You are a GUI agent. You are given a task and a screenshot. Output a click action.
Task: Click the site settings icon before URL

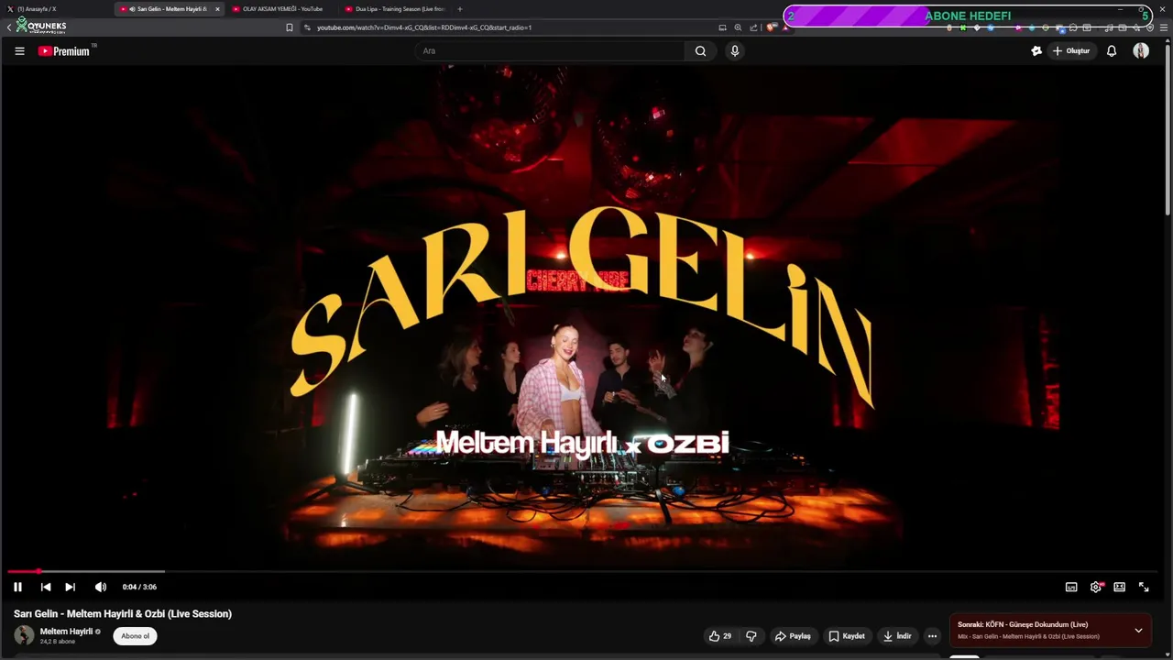pos(307,27)
